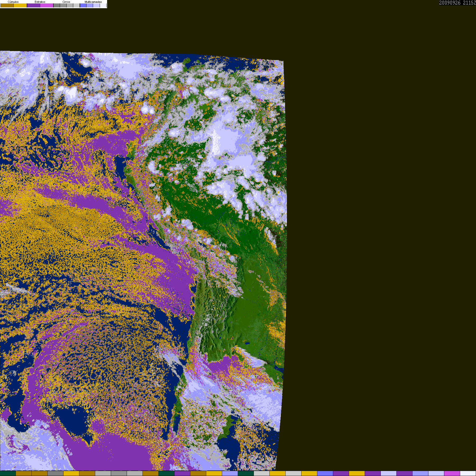Choose the pale lavender Multicamadas swatch

(96, 5)
